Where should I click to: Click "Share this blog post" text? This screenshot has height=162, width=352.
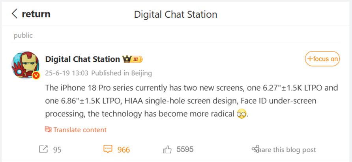(x=287, y=150)
